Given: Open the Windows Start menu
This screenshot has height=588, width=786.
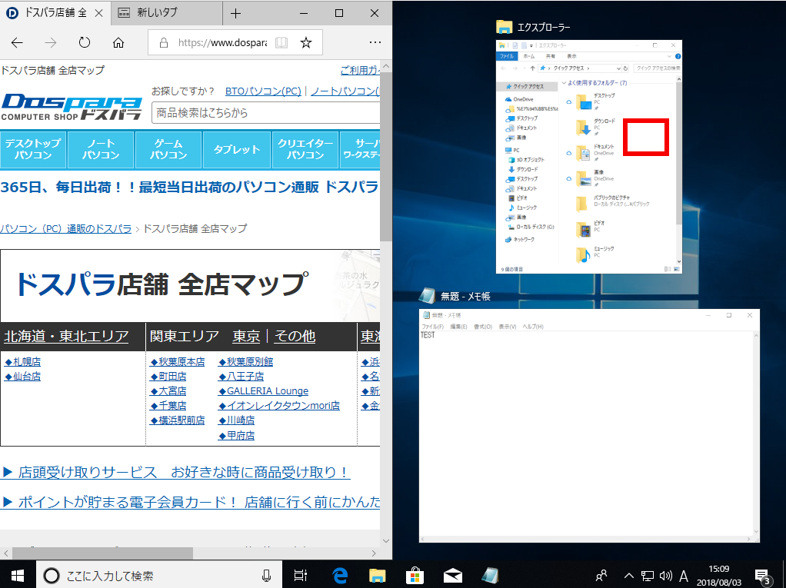Looking at the screenshot, I should pos(18,576).
